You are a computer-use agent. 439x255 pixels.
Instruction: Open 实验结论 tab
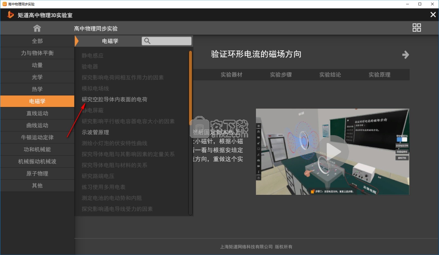[x=330, y=75]
